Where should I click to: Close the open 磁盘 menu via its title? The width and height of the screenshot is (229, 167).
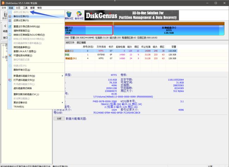(x=11, y=8)
